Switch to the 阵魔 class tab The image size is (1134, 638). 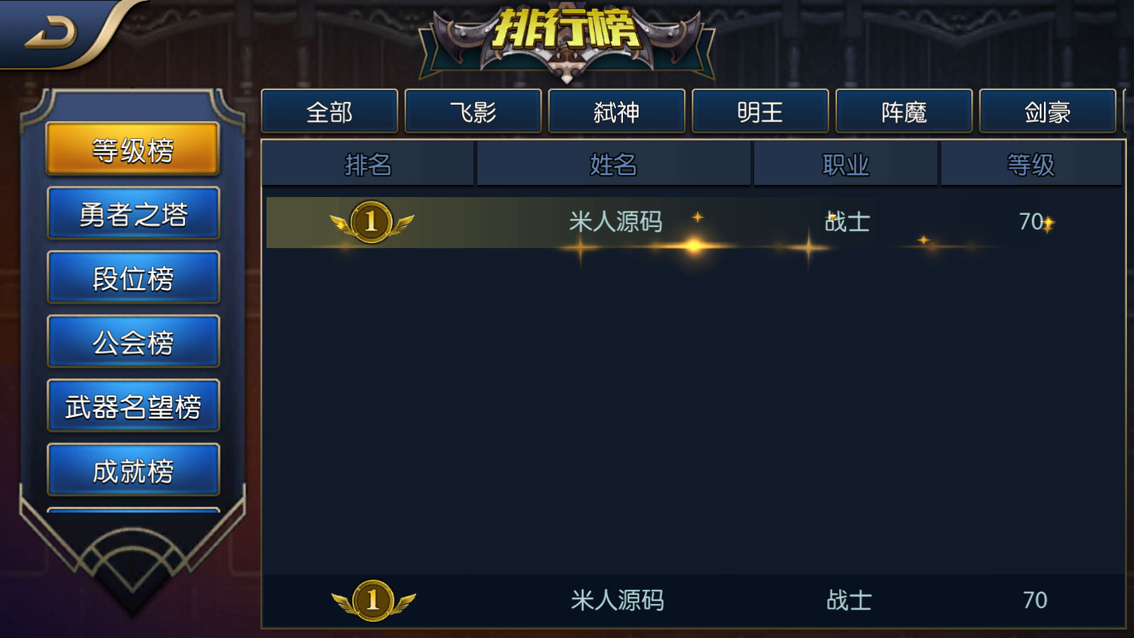(x=904, y=111)
